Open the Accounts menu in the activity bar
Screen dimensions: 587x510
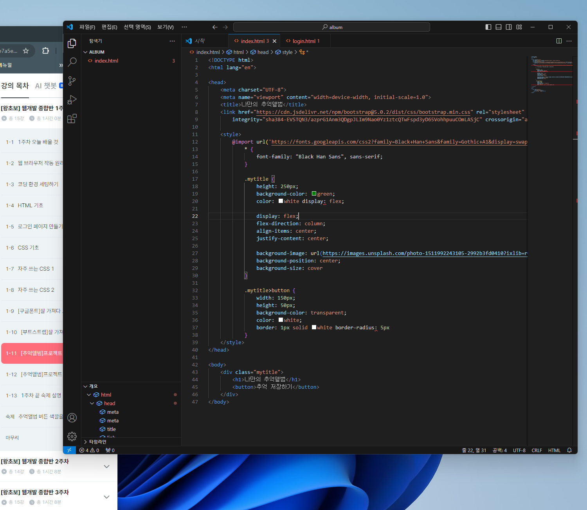[72, 418]
